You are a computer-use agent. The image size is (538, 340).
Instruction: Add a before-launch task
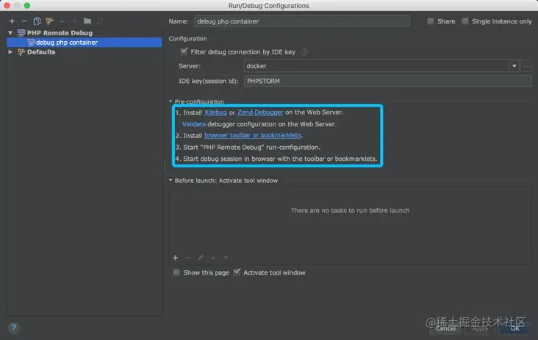click(x=176, y=258)
